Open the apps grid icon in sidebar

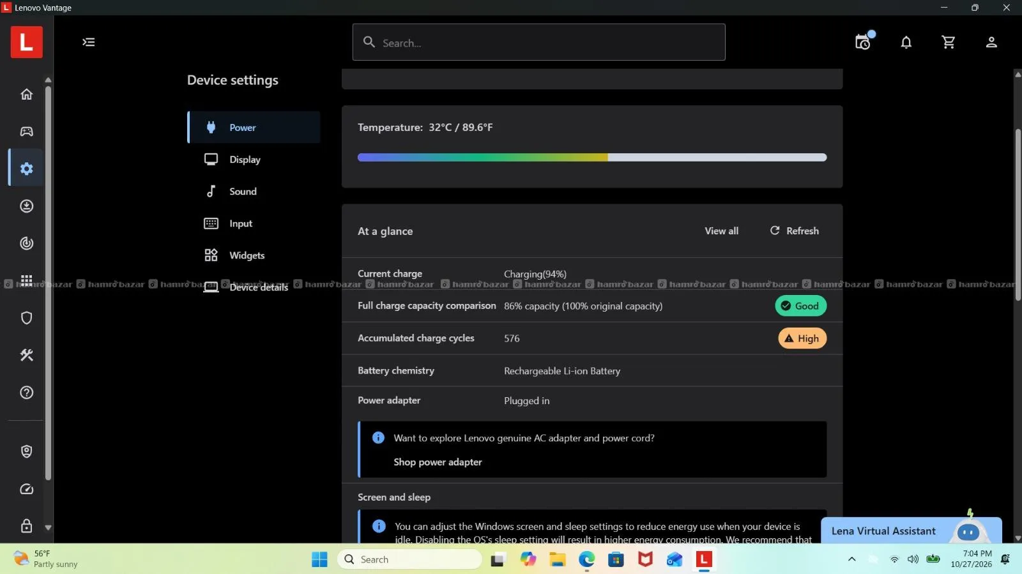click(26, 280)
